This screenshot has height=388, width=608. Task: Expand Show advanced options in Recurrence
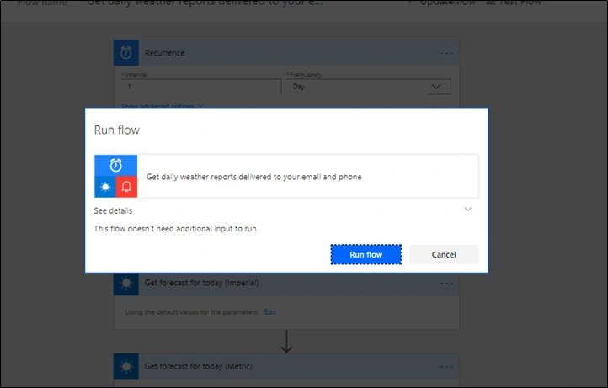click(162, 105)
